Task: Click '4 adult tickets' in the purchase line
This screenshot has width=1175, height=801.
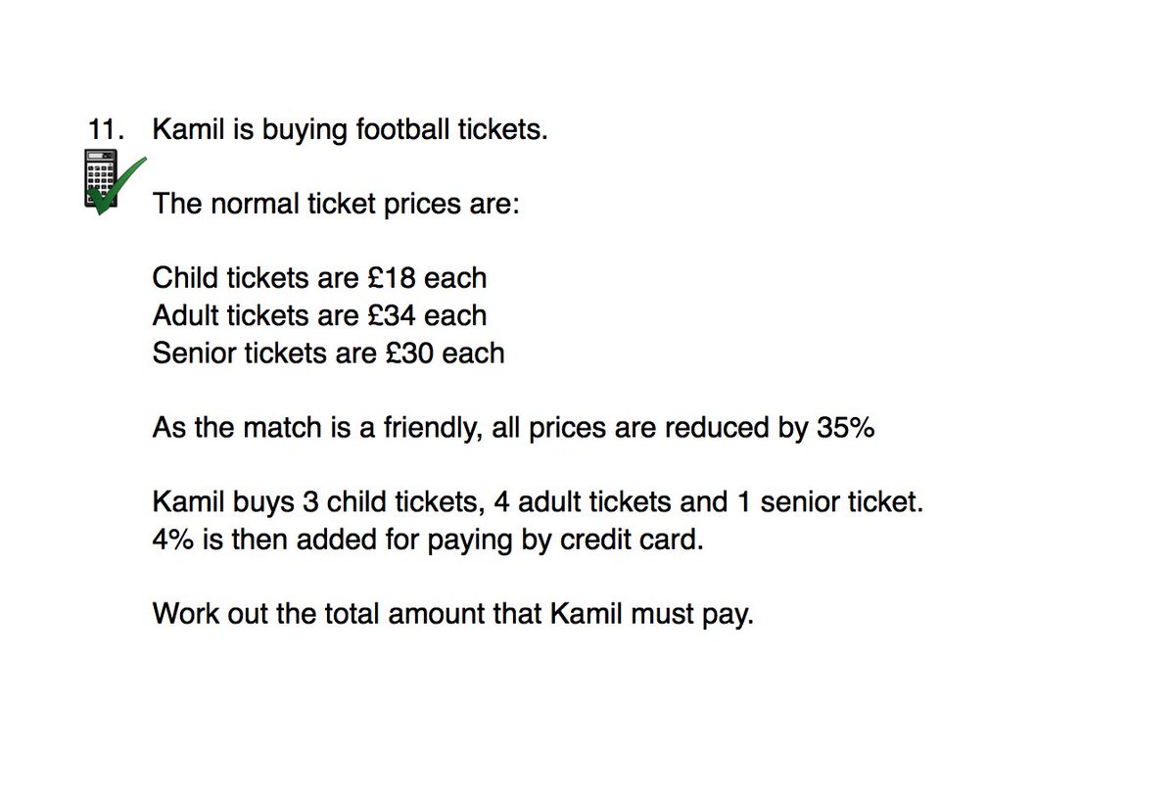Action: [584, 503]
